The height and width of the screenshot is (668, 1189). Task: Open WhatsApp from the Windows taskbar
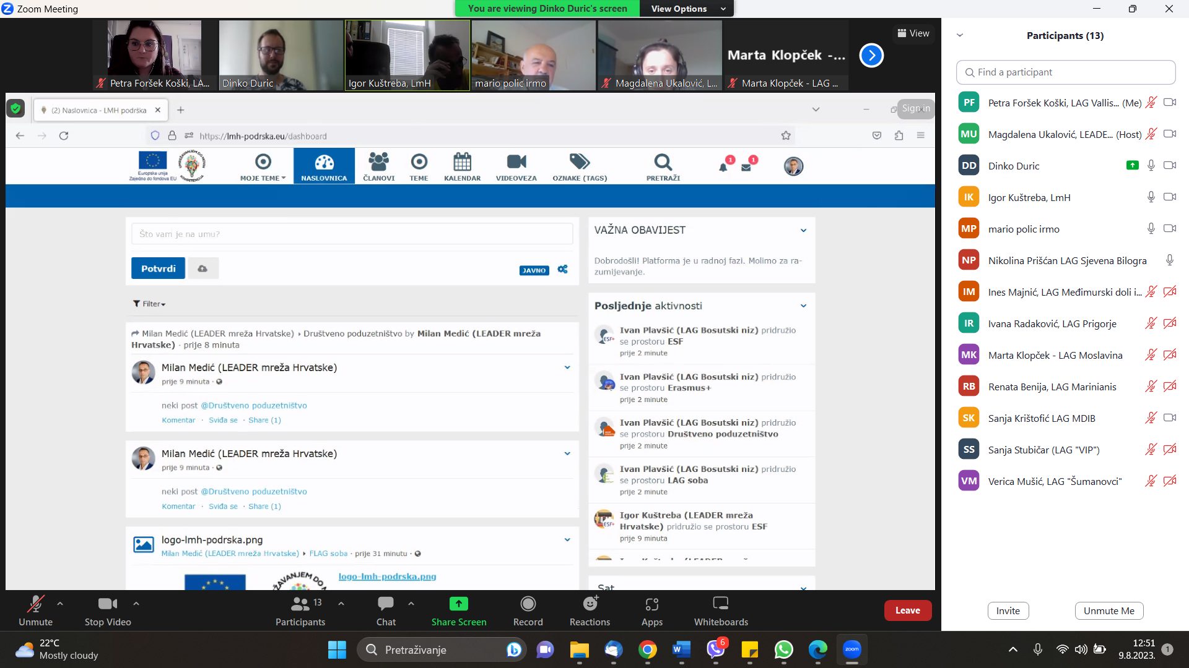tap(783, 649)
